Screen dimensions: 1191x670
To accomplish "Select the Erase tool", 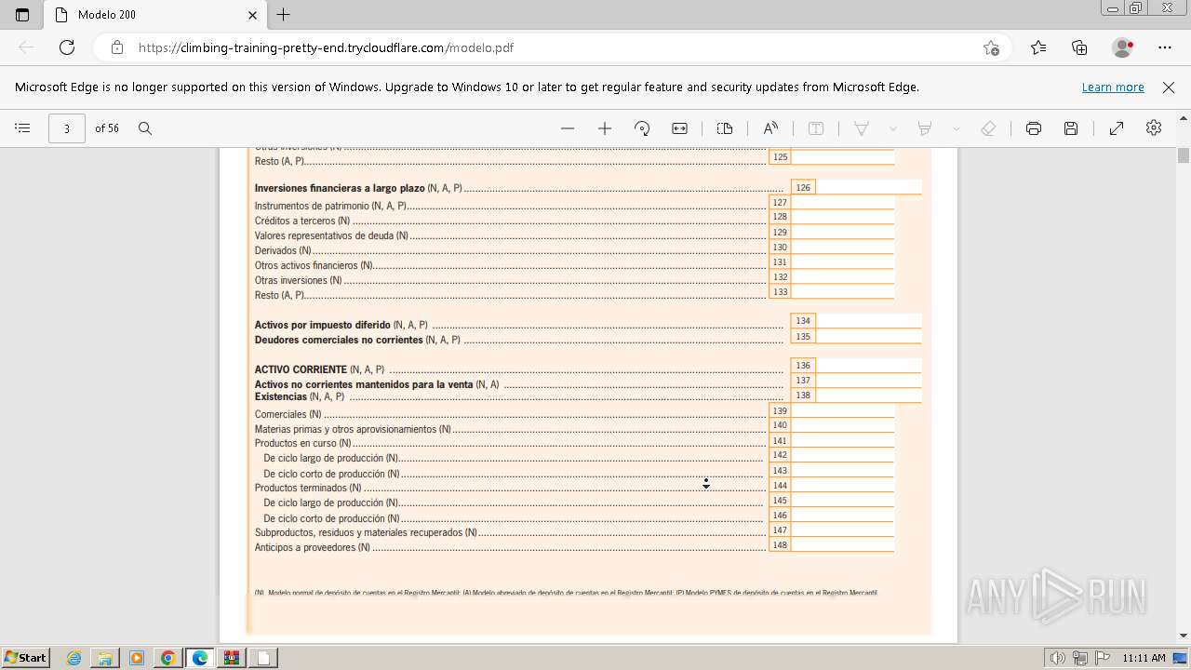I will coord(989,128).
